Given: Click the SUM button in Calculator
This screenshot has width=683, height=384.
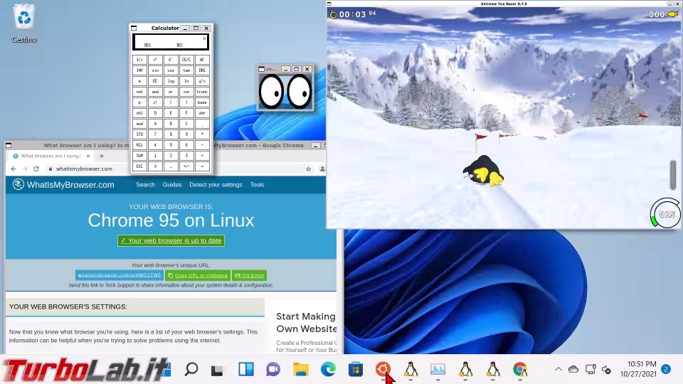Looking at the screenshot, I should pos(139,156).
